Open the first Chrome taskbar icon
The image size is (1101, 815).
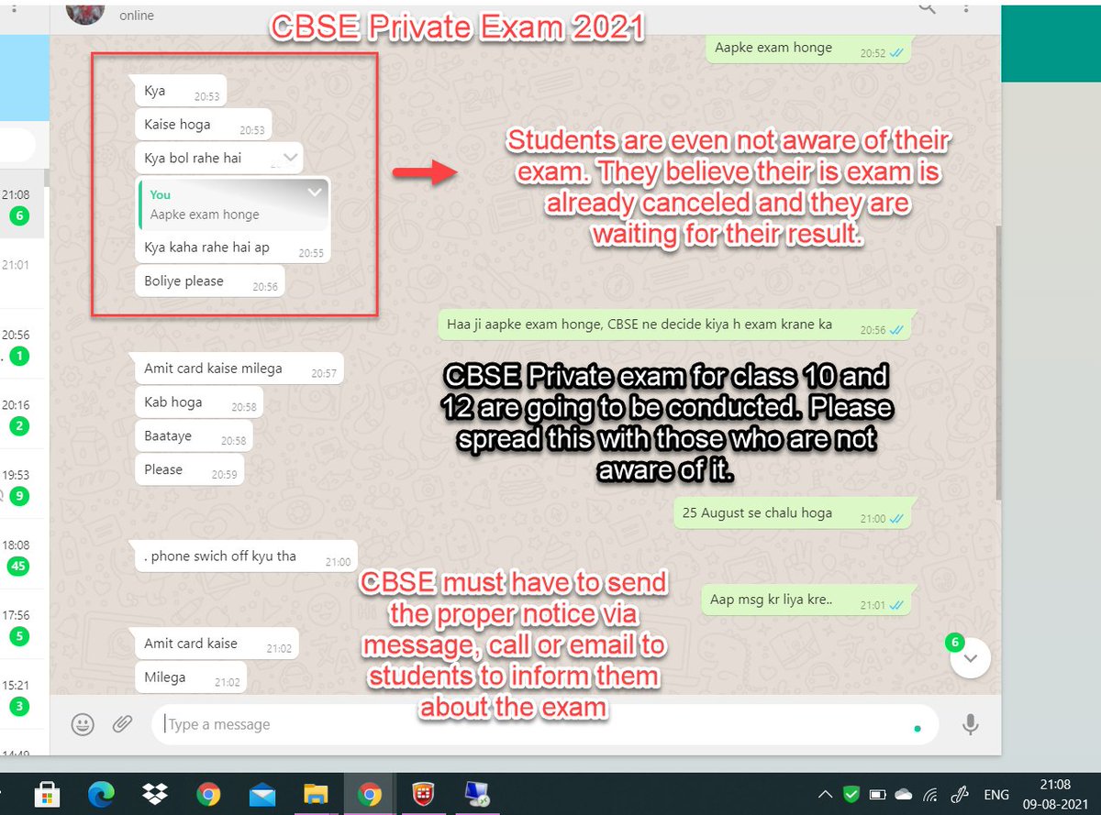click(x=208, y=794)
